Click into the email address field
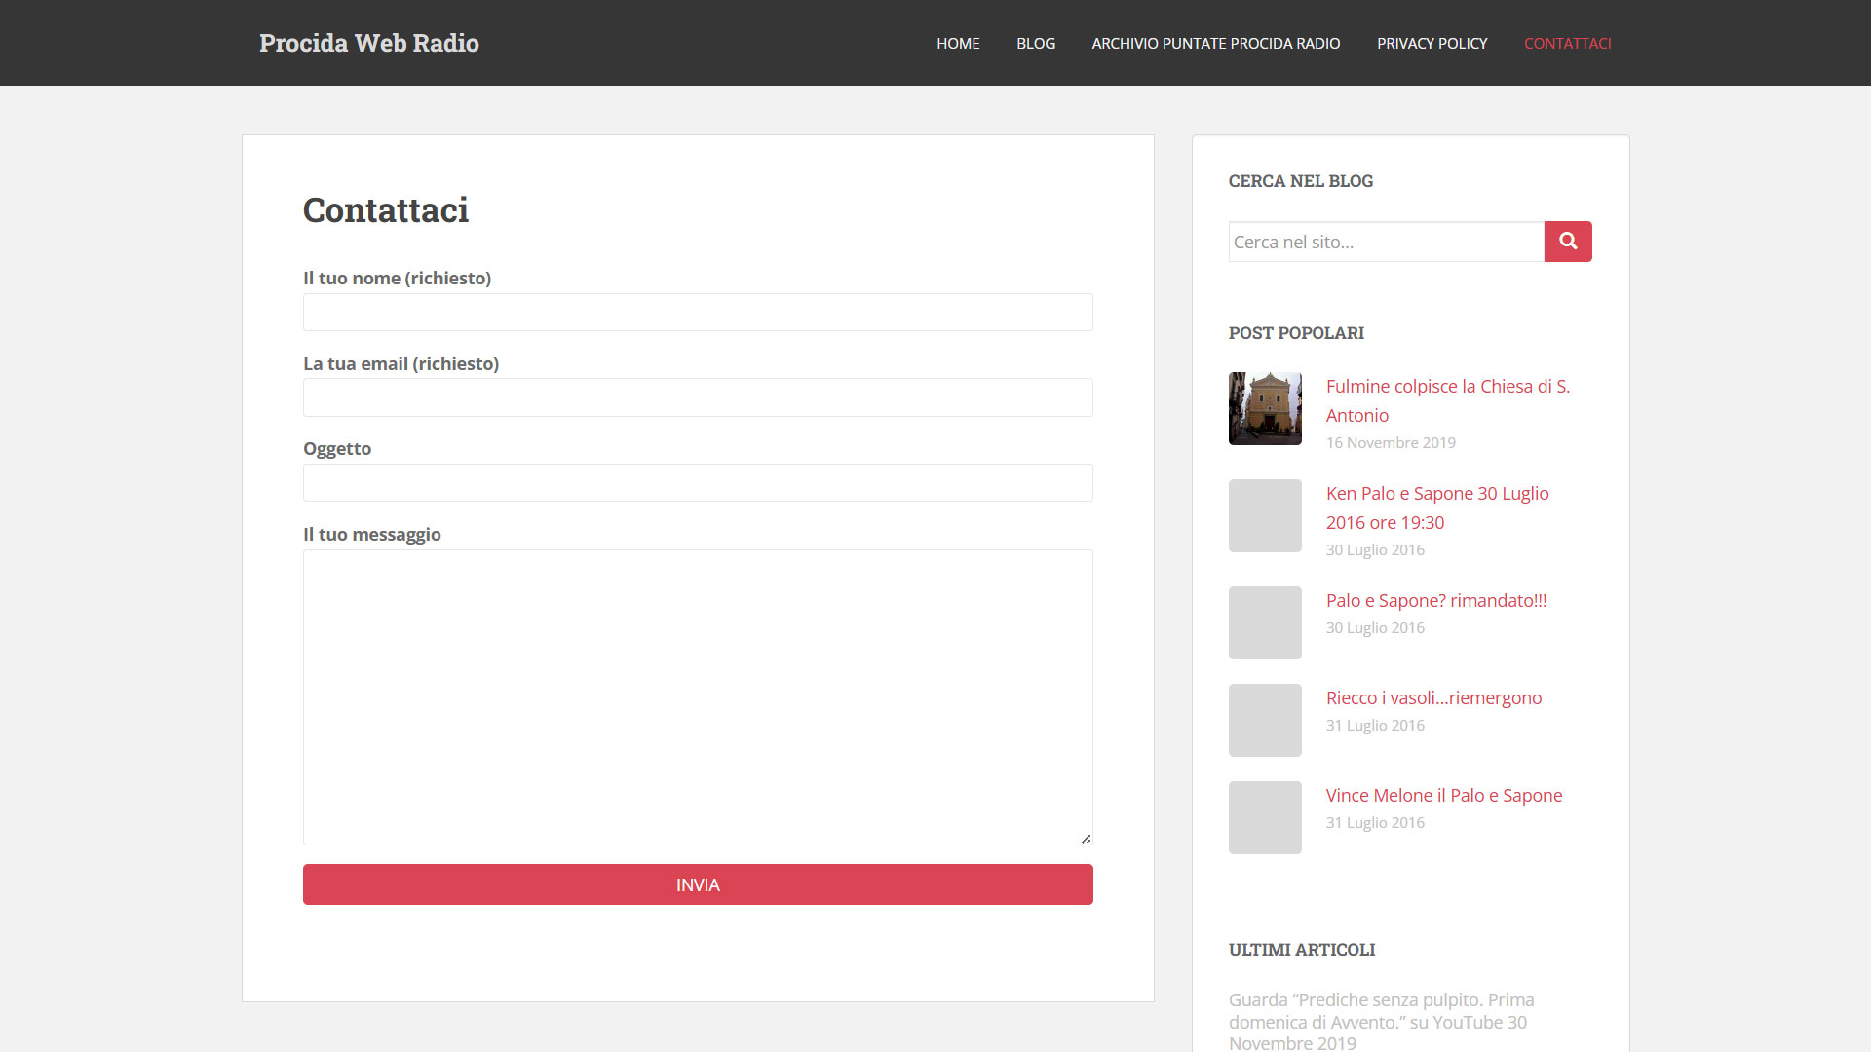This screenshot has height=1052, width=1871. point(698,397)
